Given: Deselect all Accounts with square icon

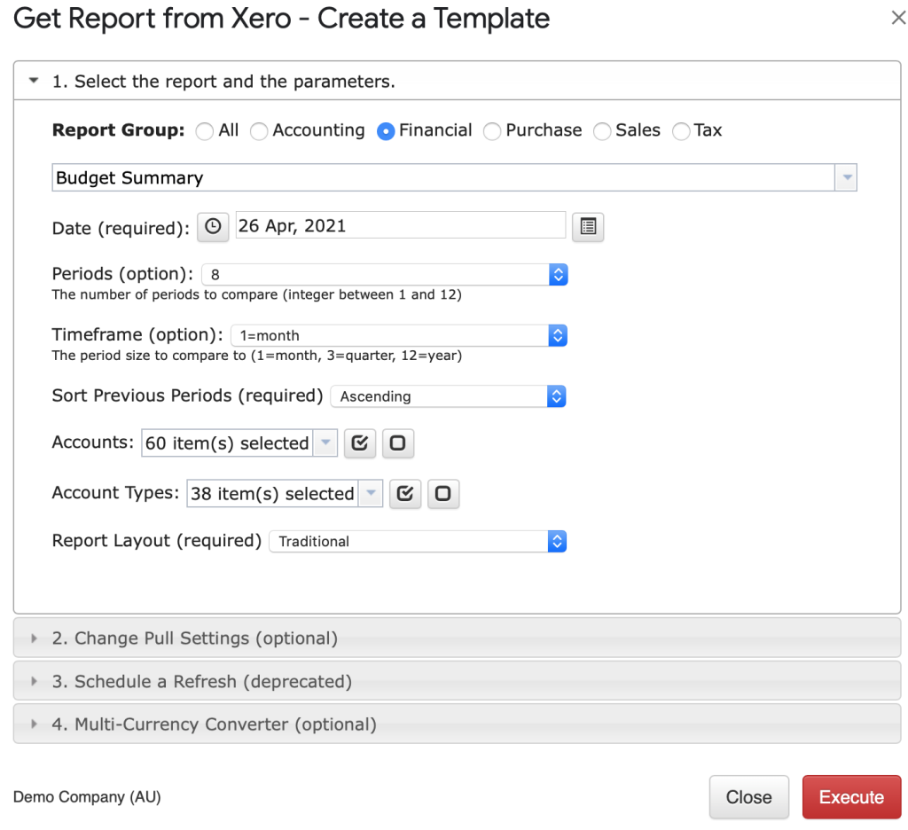Looking at the screenshot, I should [398, 443].
